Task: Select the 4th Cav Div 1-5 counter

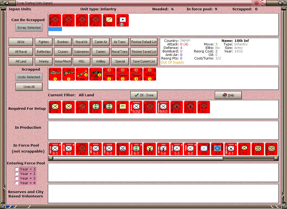Action: tap(109, 20)
